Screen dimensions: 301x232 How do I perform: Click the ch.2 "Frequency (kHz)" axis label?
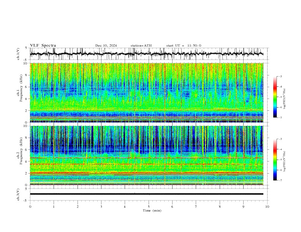(21, 151)
